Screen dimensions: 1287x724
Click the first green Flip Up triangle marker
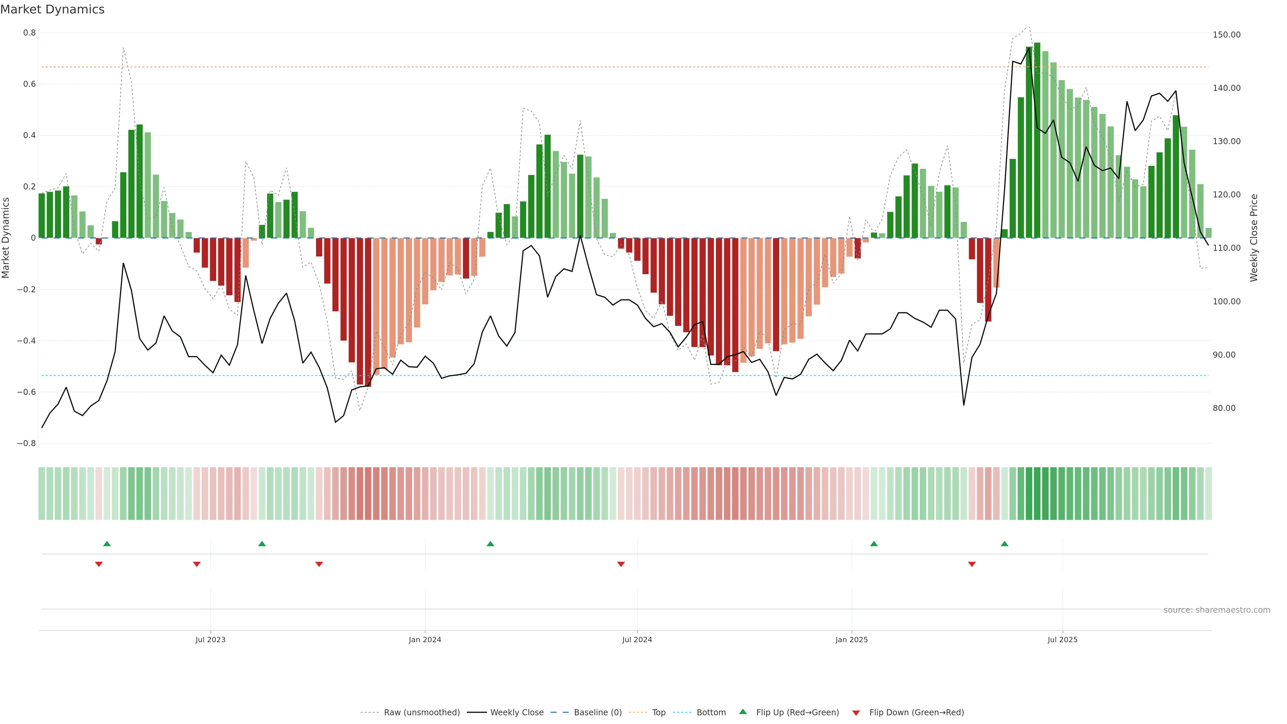(107, 544)
